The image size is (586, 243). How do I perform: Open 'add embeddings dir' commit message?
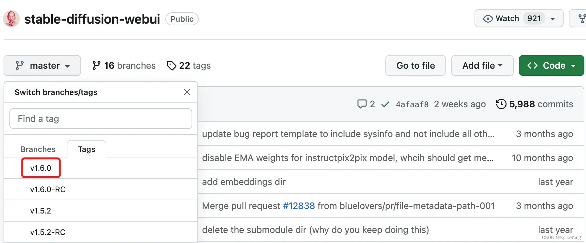(x=244, y=182)
